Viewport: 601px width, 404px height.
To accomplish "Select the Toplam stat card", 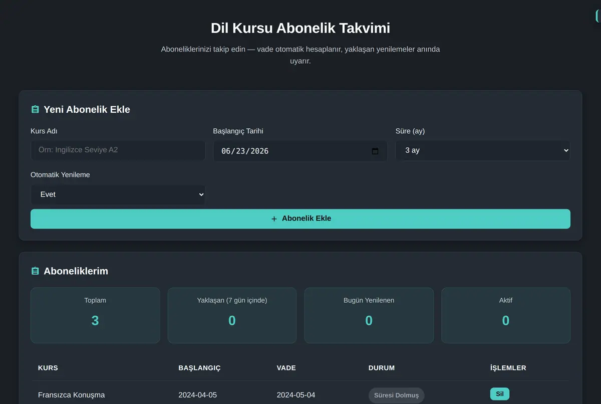I will point(95,315).
